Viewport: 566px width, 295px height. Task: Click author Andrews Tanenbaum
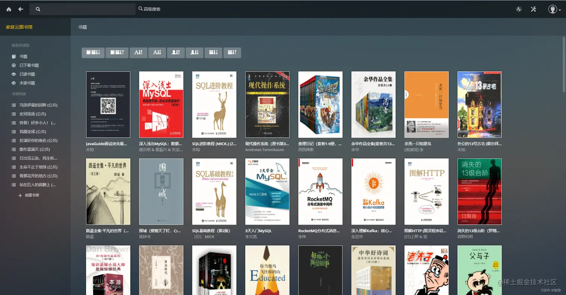[x=265, y=150]
